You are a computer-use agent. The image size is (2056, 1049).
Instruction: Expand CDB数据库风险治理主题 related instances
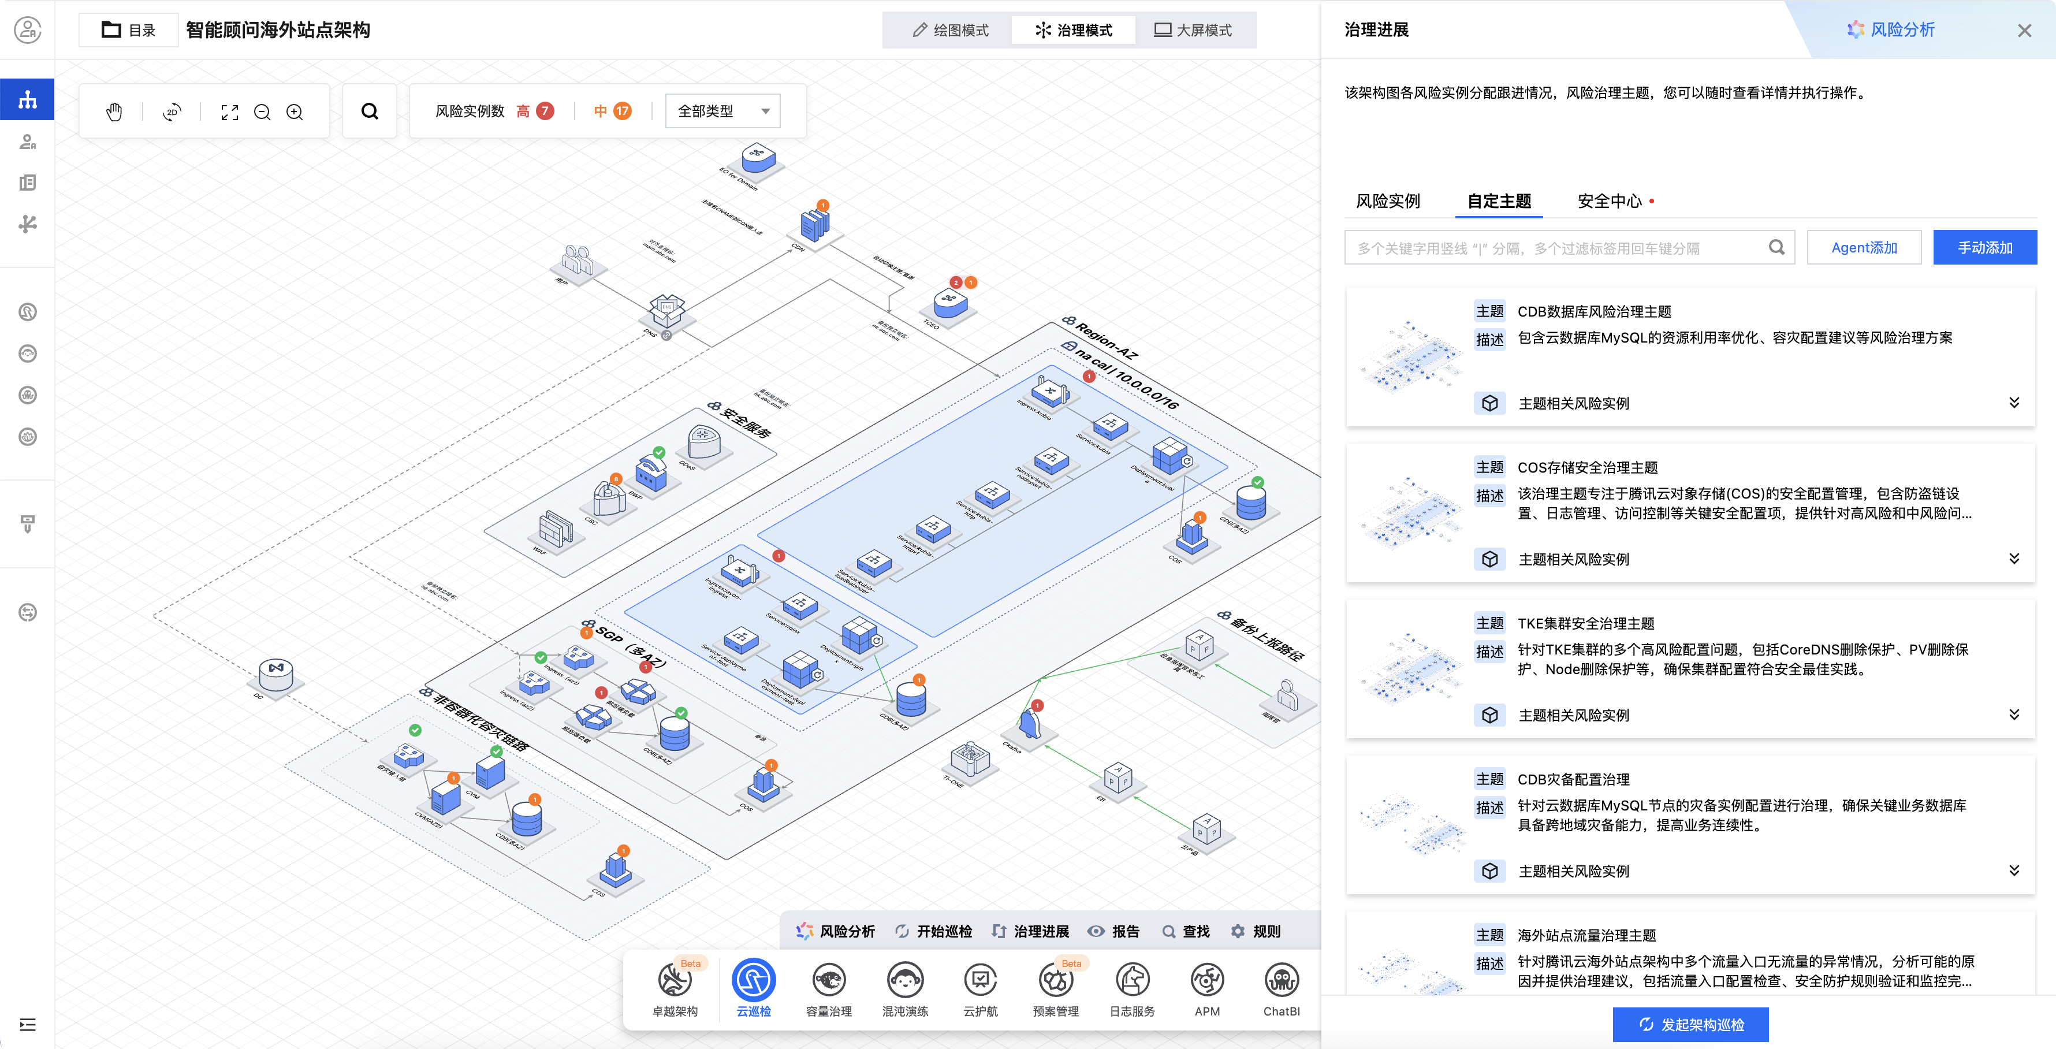point(2014,403)
